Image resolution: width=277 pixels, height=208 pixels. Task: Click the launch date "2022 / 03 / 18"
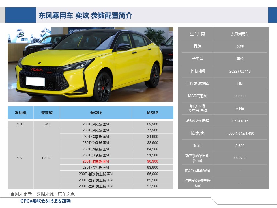click(x=240, y=71)
